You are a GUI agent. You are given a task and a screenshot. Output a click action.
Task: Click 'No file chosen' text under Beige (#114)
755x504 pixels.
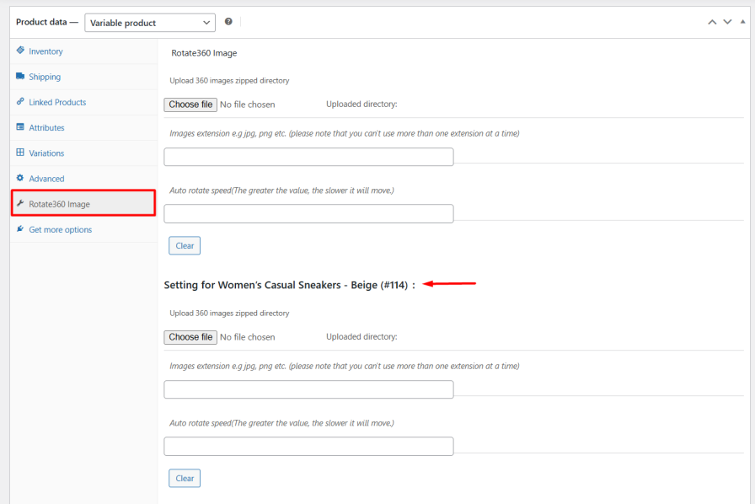[x=248, y=337]
